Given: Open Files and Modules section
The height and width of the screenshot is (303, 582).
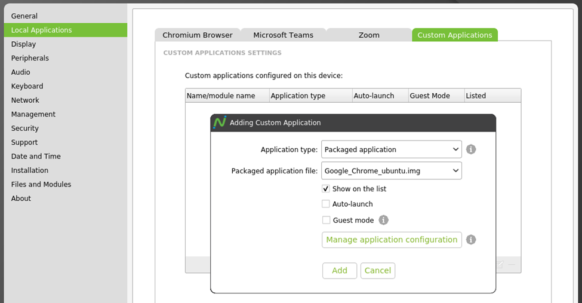Looking at the screenshot, I should 65,185.
